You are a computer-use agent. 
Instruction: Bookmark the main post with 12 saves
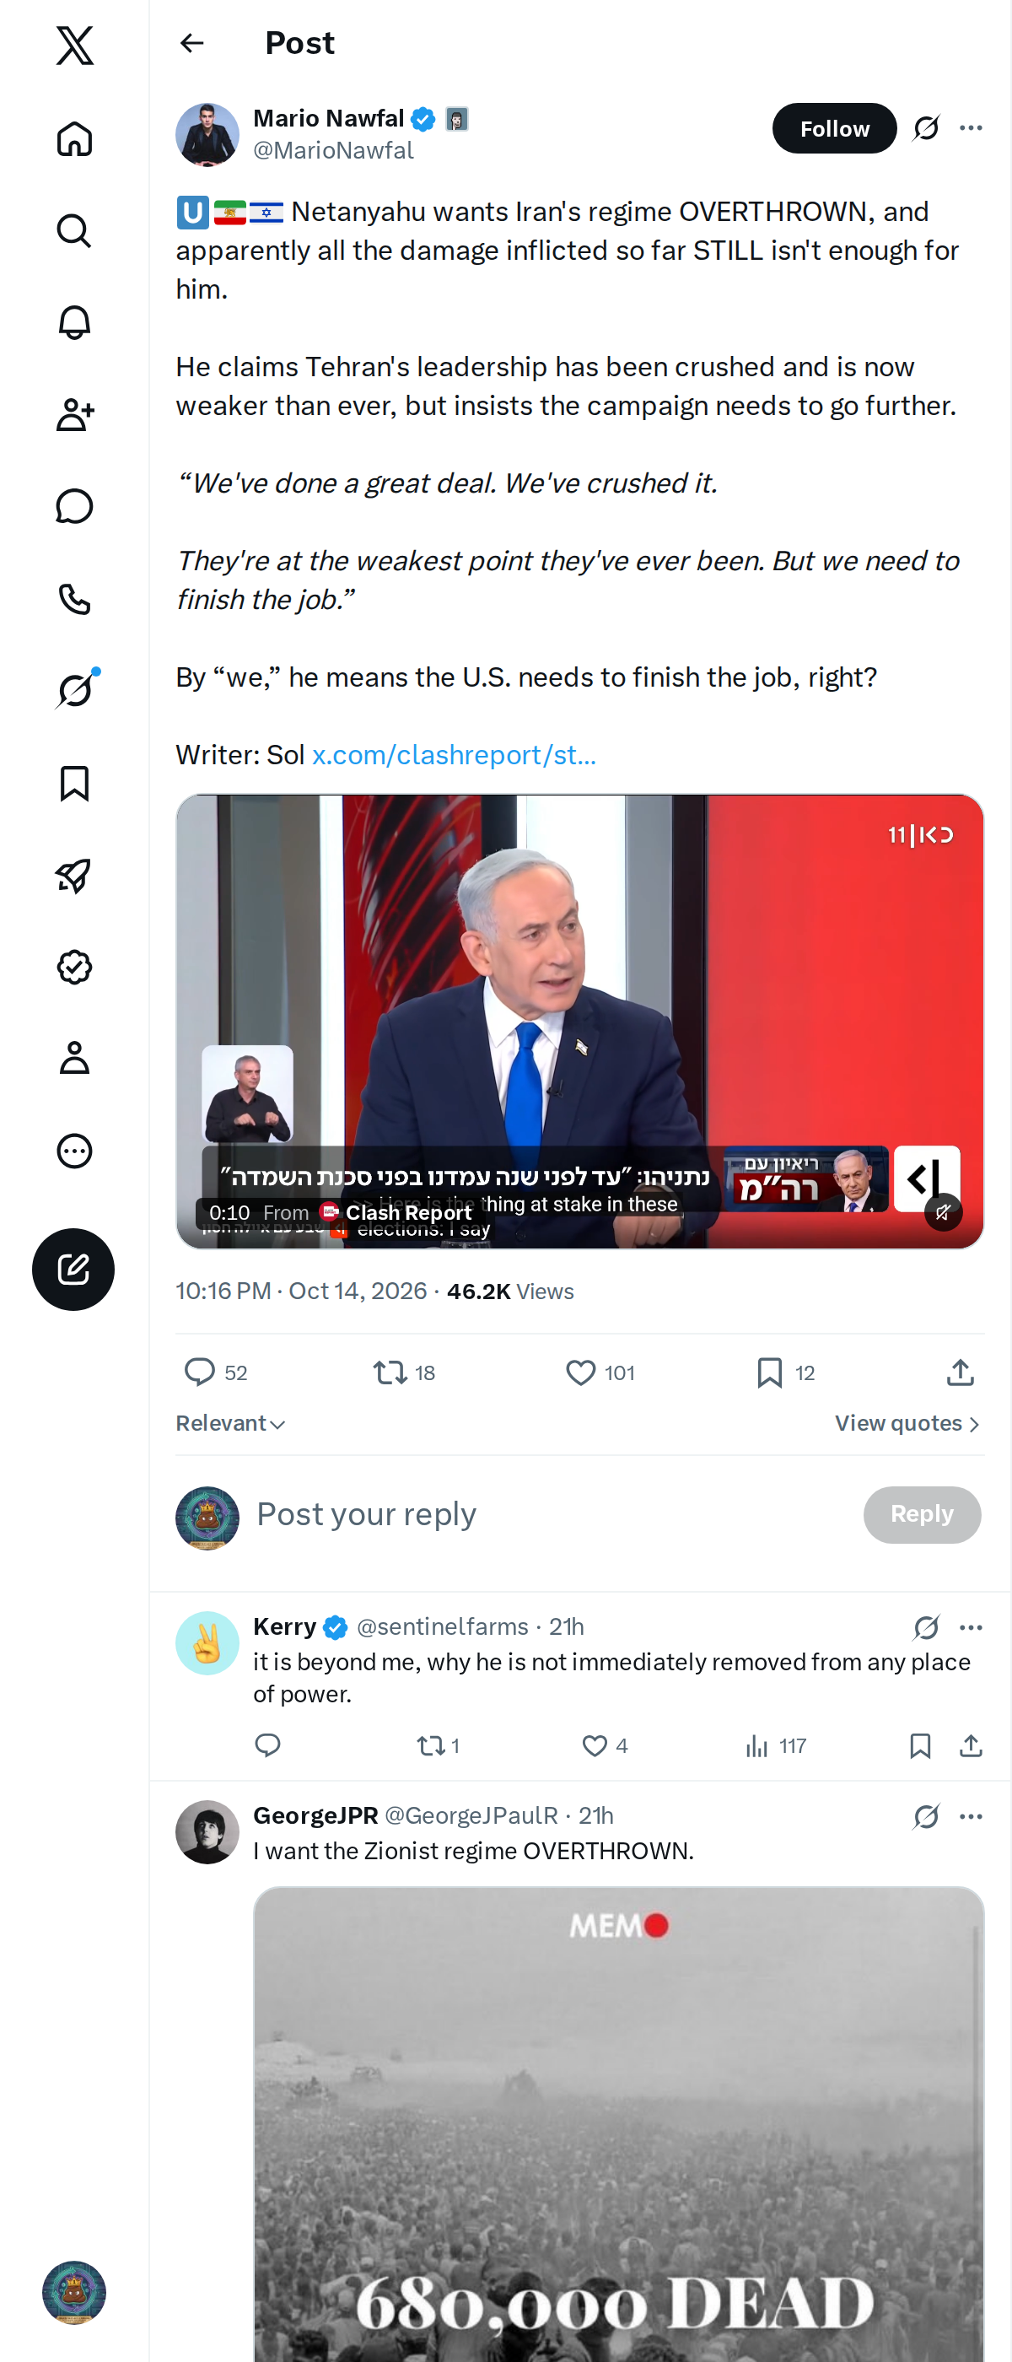(769, 1372)
